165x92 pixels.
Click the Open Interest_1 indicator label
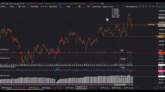click(x=5, y=76)
